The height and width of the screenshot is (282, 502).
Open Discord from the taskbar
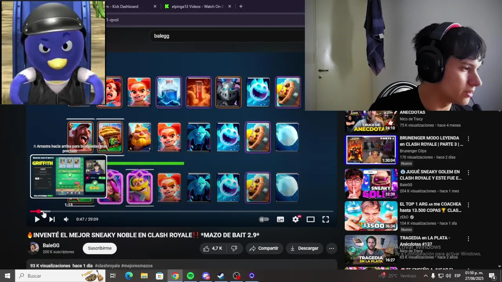(x=206, y=276)
